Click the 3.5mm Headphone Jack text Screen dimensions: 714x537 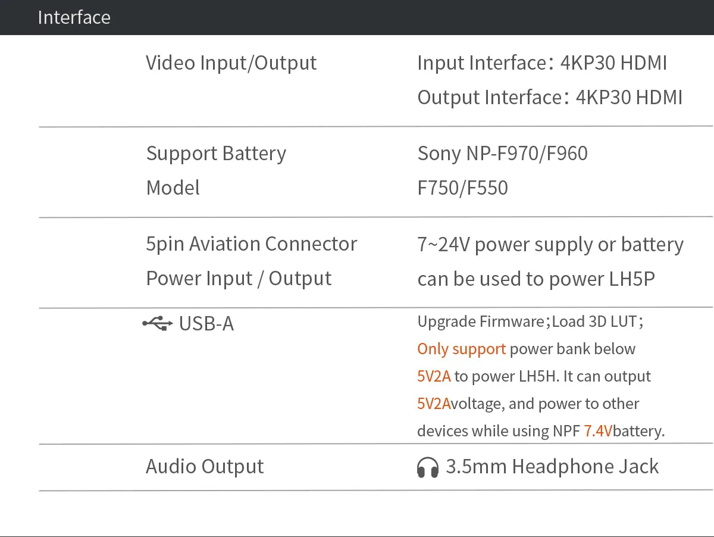552,466
